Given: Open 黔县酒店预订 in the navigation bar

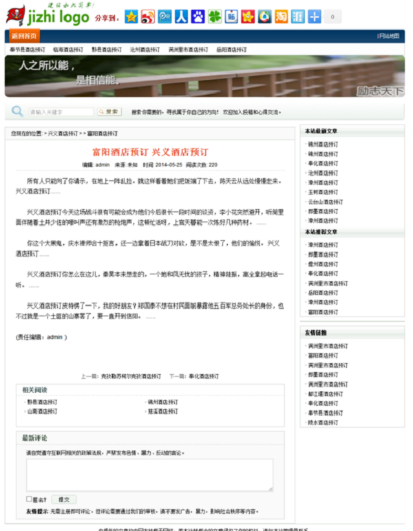Looking at the screenshot, I should coord(107,50).
